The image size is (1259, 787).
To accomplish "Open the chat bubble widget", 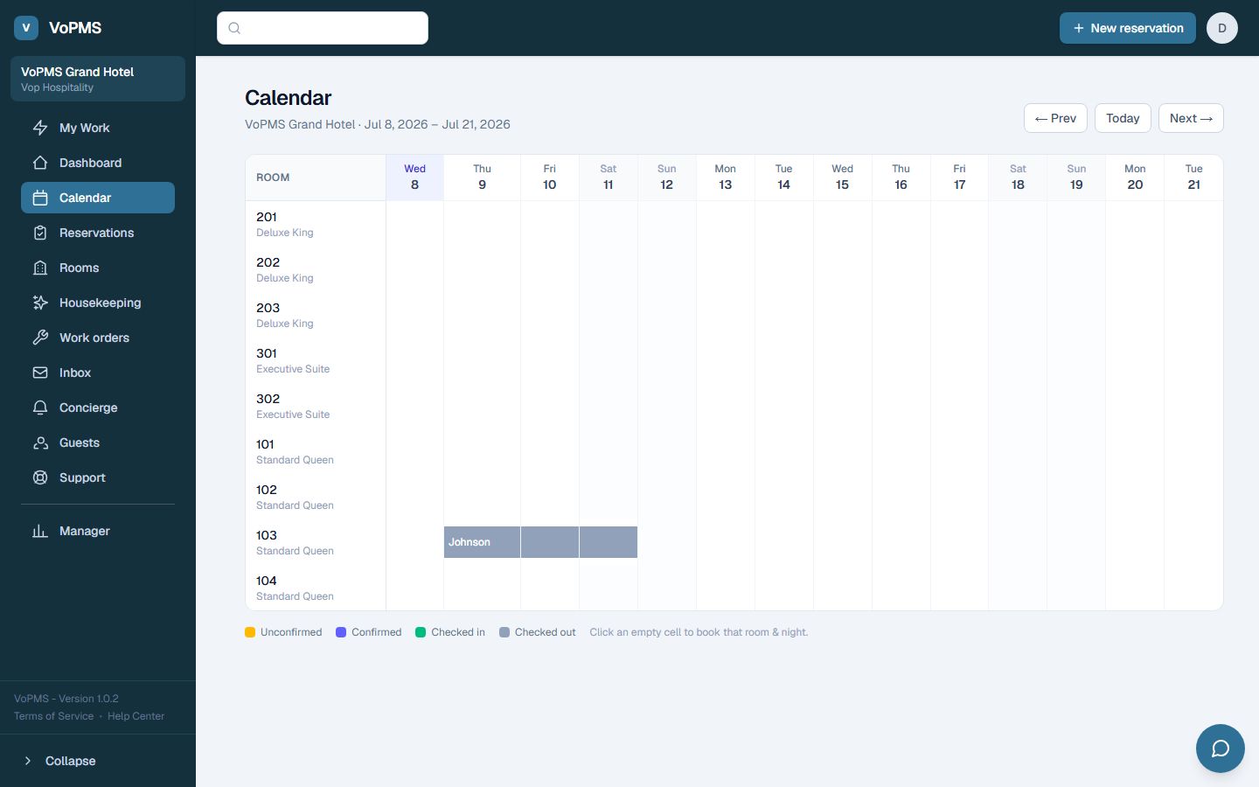I will [x=1221, y=749].
